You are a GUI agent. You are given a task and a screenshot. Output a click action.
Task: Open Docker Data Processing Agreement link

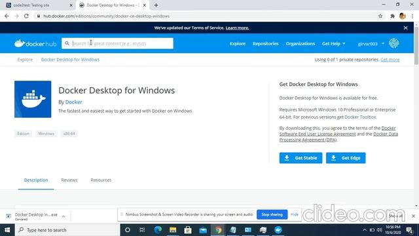pyautogui.click(x=386, y=134)
